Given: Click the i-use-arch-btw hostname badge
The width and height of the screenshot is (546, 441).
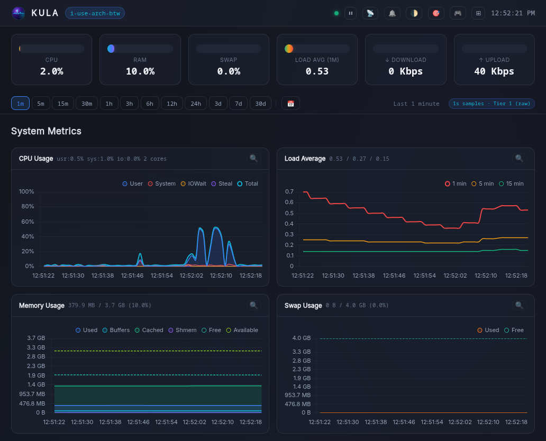Looking at the screenshot, I should tap(95, 13).
